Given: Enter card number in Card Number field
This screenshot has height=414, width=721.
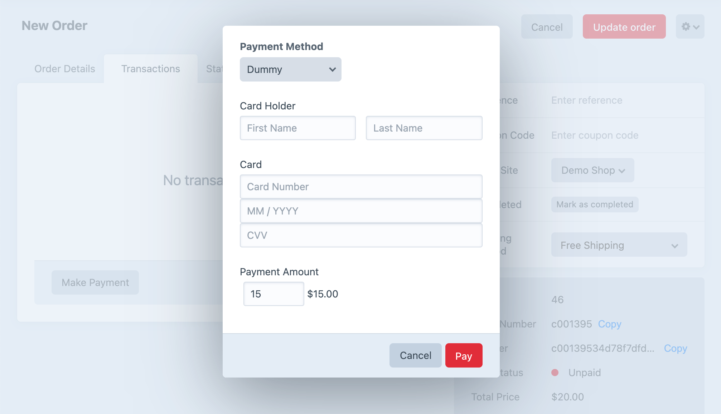Looking at the screenshot, I should 361,187.
